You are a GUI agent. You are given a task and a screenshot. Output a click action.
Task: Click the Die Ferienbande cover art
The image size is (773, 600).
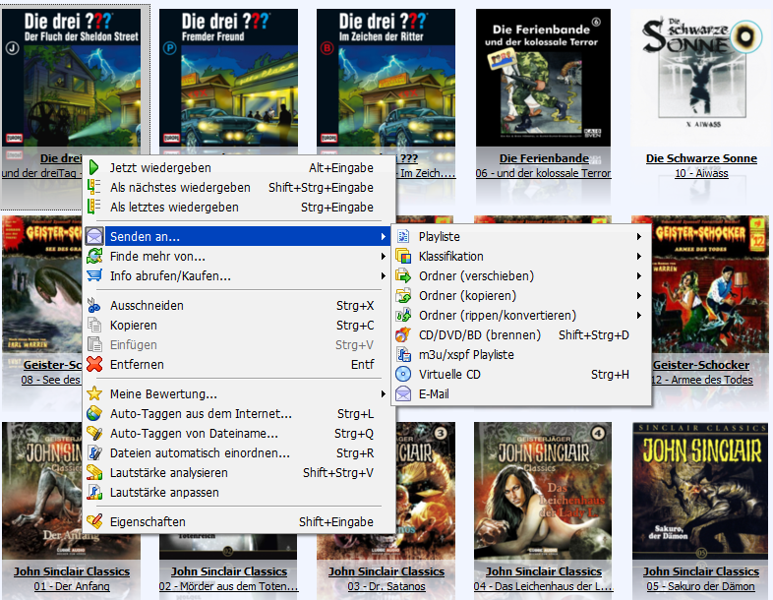[543, 78]
